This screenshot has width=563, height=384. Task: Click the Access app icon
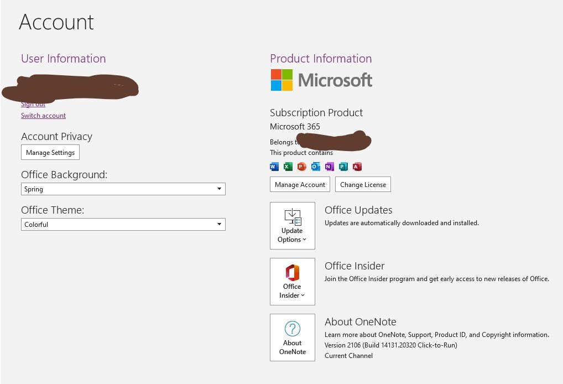coord(357,167)
